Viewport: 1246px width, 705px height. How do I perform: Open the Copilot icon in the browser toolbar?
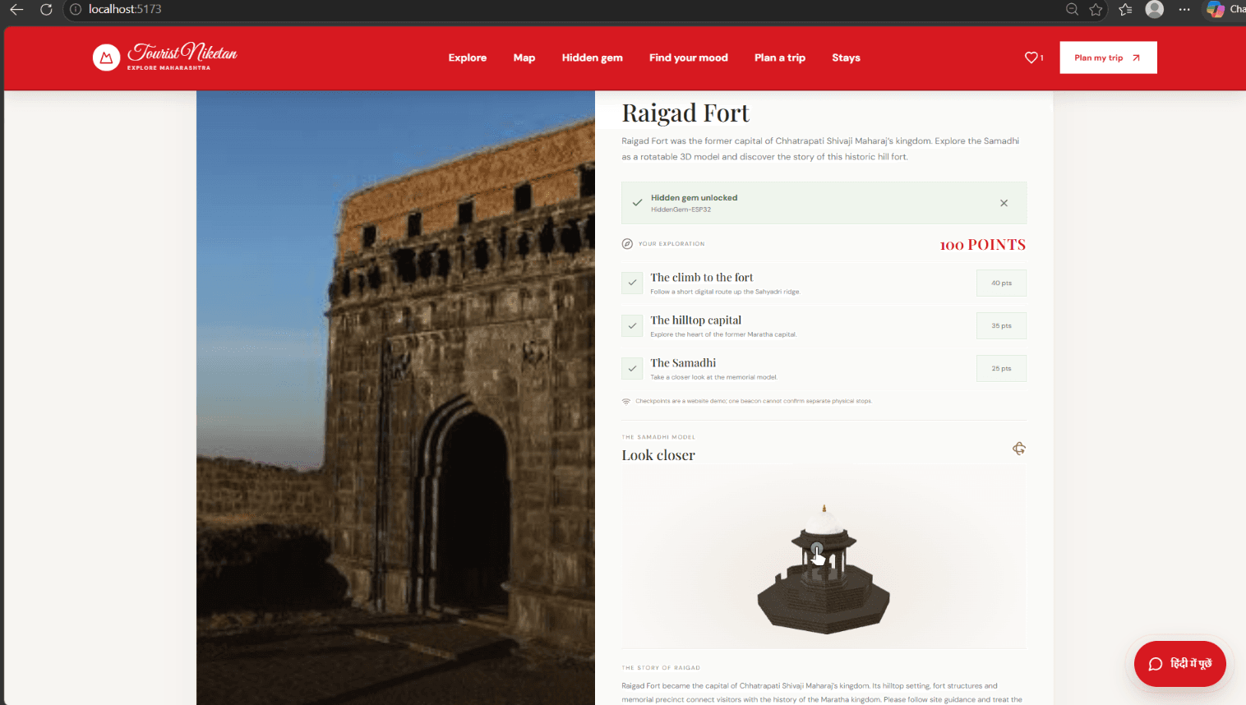click(1215, 9)
